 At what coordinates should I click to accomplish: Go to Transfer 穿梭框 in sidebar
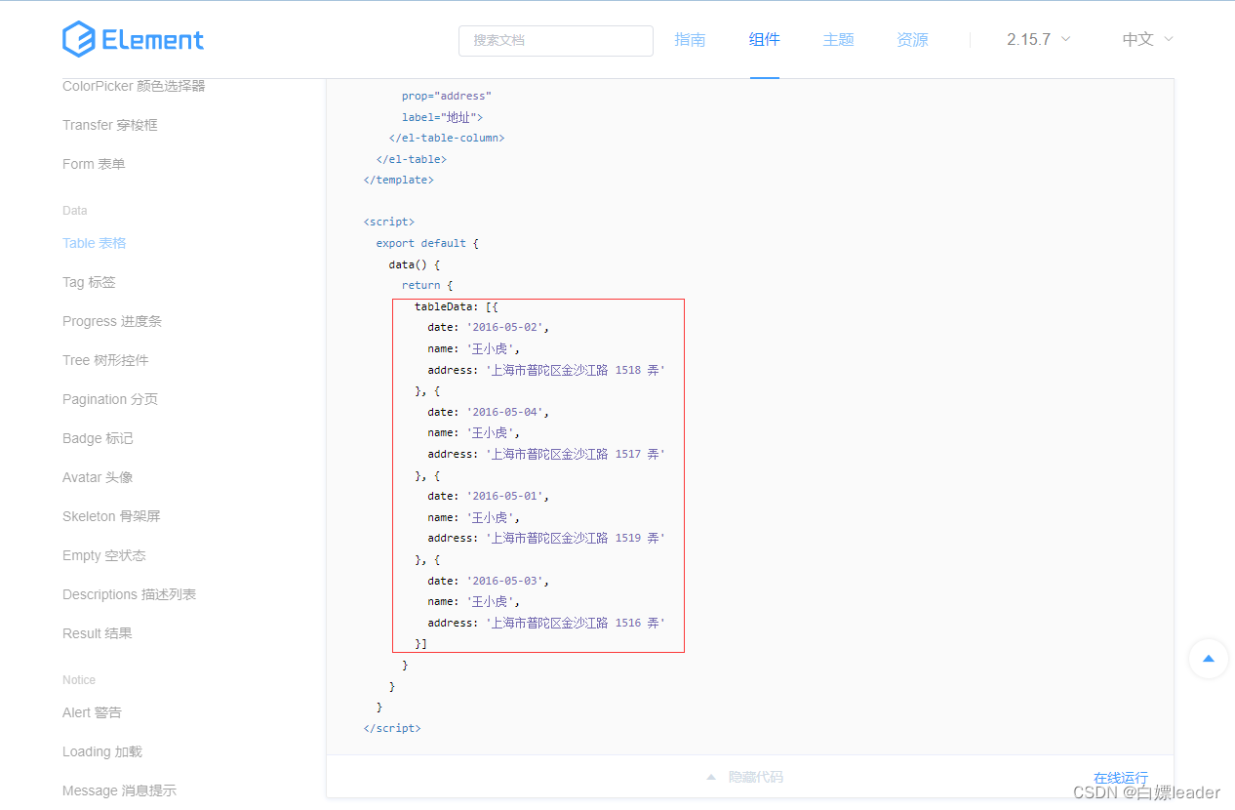click(x=110, y=125)
